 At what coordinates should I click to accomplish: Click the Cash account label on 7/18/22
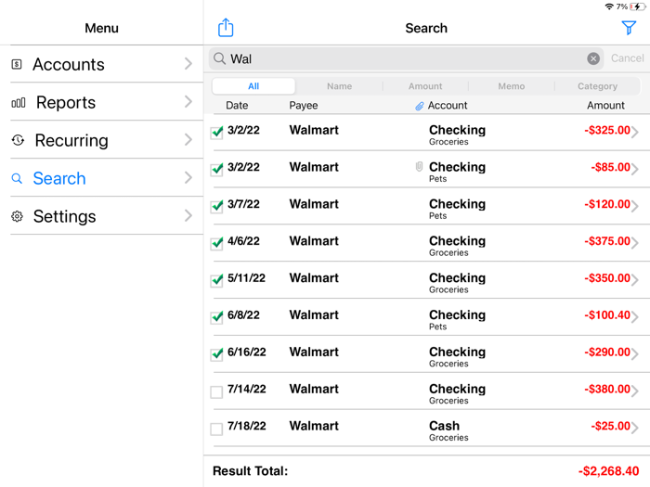[444, 426]
